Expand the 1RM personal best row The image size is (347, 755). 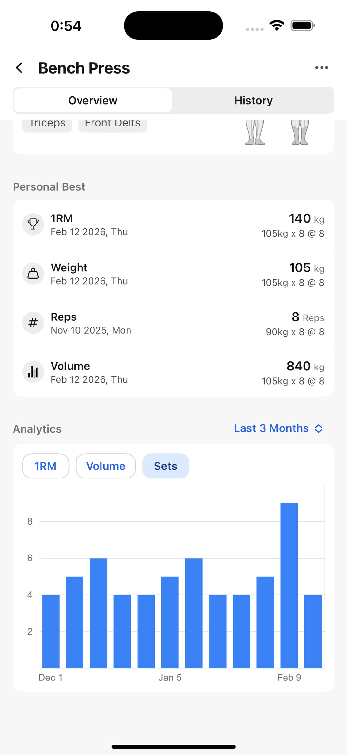point(173,225)
